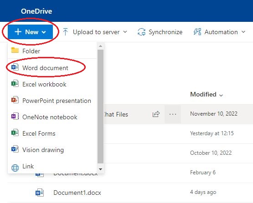Click the Upload to server arrow icon
This screenshot has height=203, width=253.
point(65,32)
